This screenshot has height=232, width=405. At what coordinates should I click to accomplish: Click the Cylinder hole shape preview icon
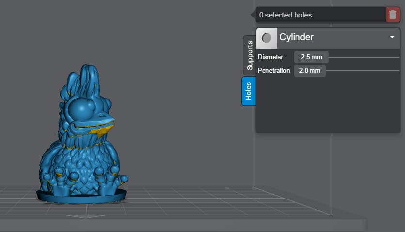(266, 38)
